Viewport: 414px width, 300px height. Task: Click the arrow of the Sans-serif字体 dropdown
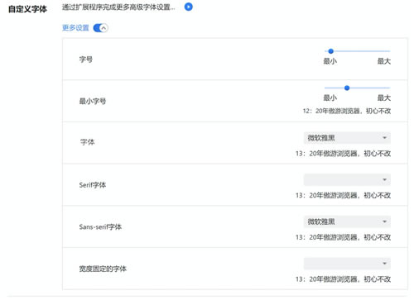pyautogui.click(x=384, y=221)
